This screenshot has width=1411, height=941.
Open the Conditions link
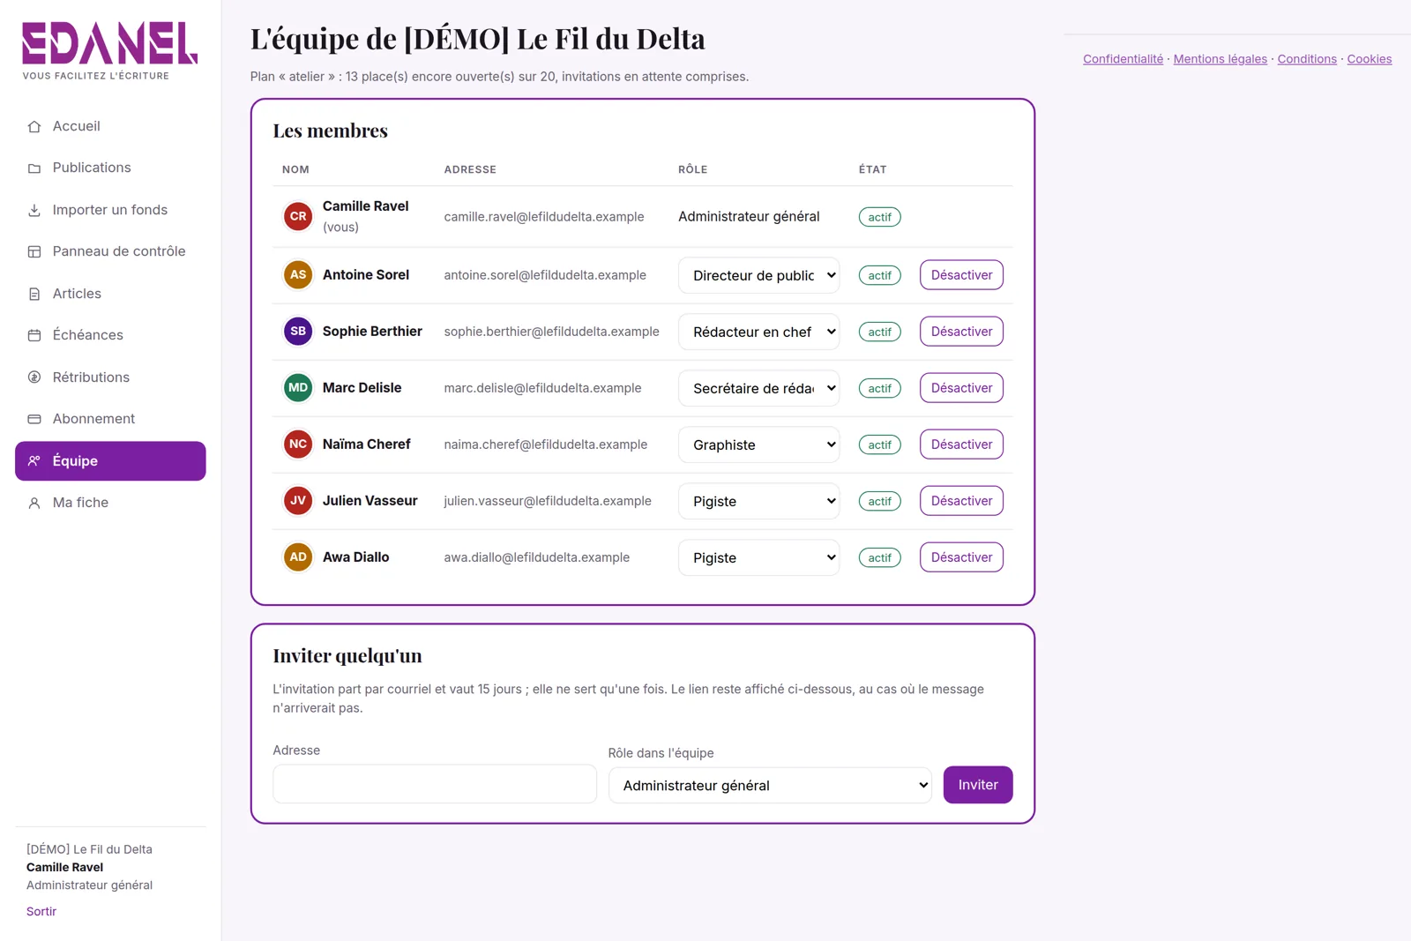pos(1307,59)
